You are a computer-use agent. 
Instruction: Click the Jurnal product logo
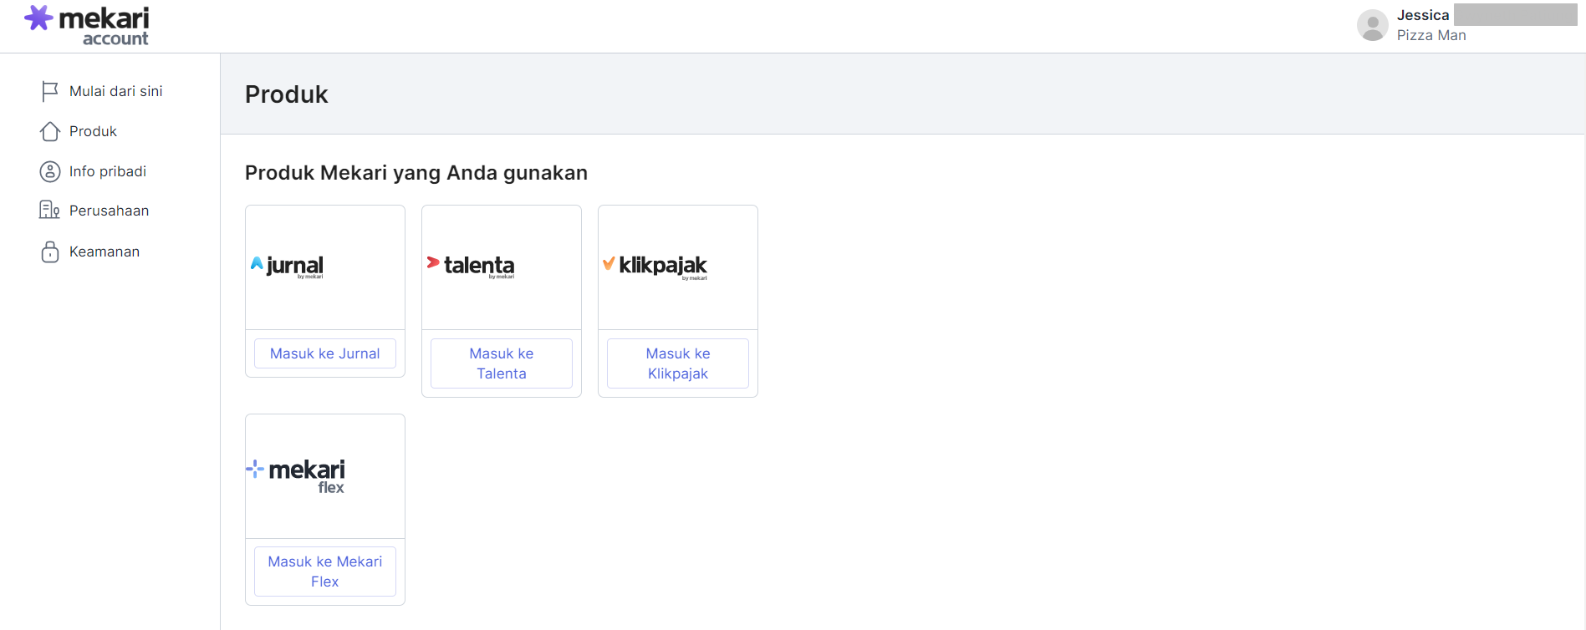coord(288,267)
